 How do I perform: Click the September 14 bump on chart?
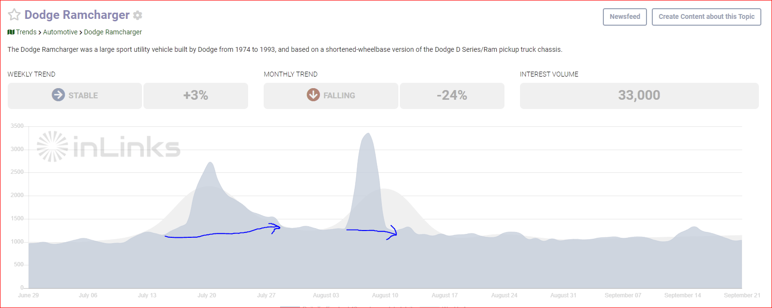(x=694, y=228)
